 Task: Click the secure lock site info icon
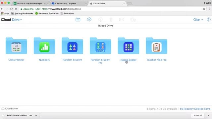pyautogui.click(x=21, y=9)
